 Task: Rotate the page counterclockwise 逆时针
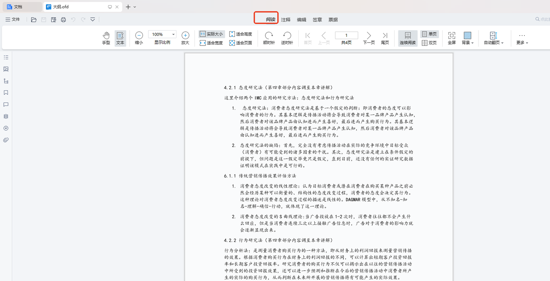coord(287,37)
